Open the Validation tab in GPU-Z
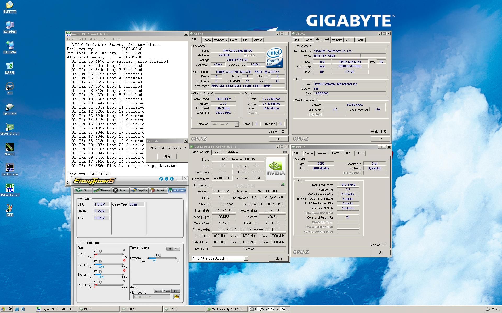 point(232,152)
